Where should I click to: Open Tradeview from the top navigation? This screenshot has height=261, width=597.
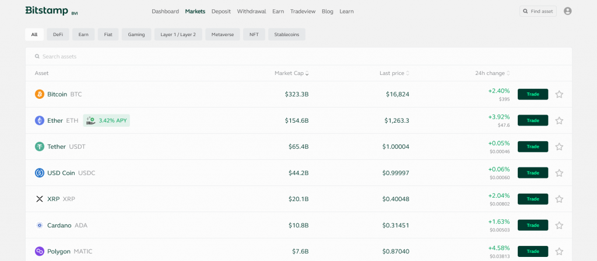click(x=303, y=12)
